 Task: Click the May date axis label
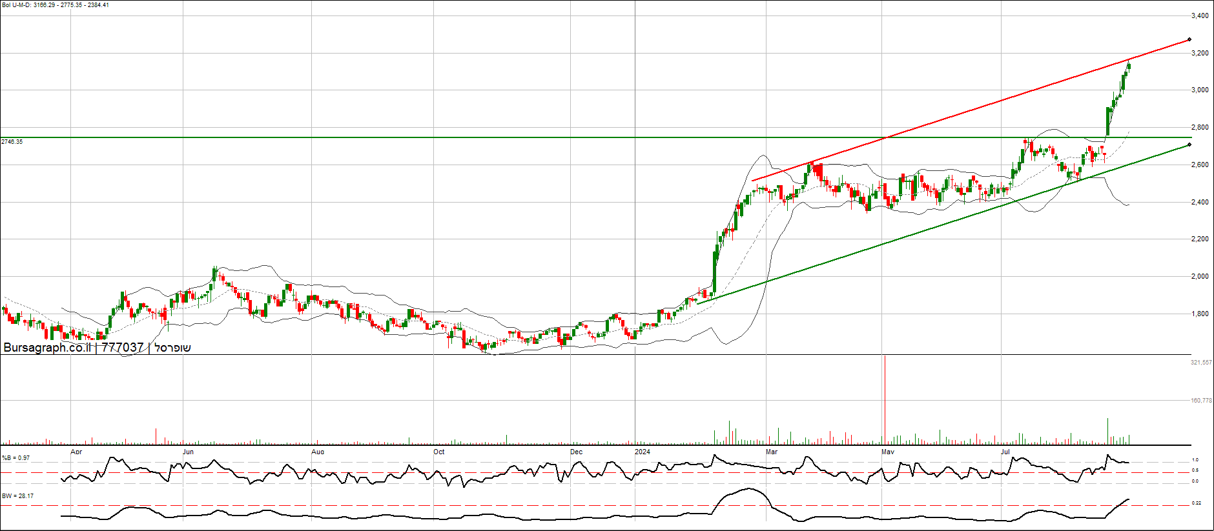coord(888,452)
